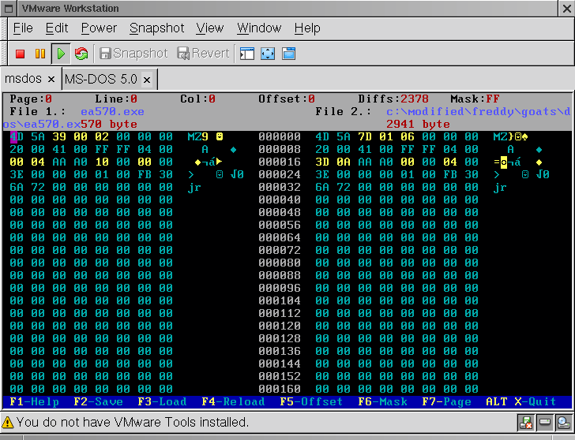The image size is (575, 440).
Task: Open the VMware Workstation window menu icon
Action: [x=9, y=9]
